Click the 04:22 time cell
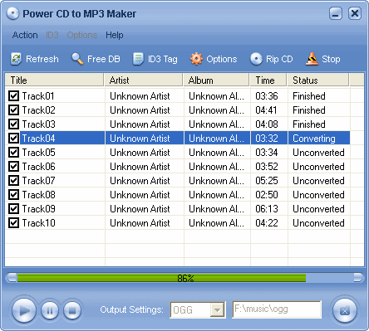369x331 pixels. coord(267,222)
